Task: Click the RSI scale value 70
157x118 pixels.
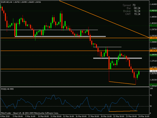Action: click(150, 95)
